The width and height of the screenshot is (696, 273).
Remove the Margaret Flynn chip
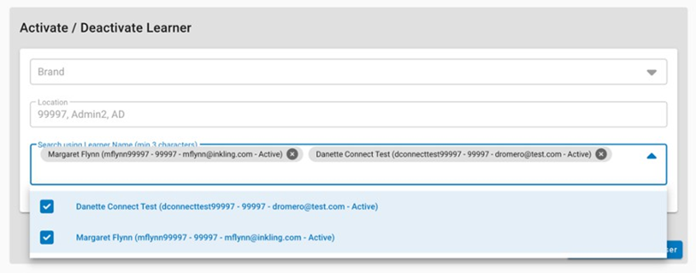292,155
